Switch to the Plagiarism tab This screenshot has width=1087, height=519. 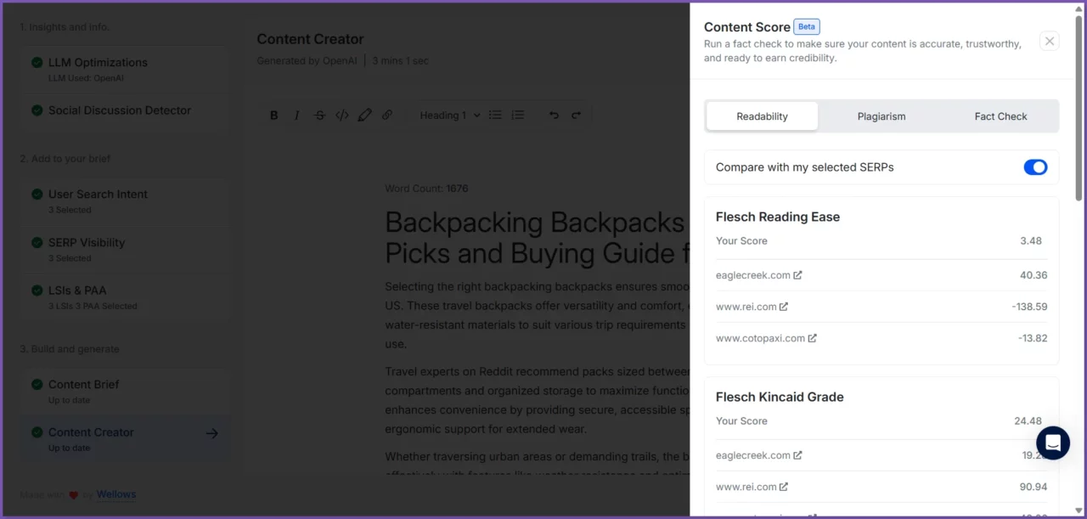[881, 116]
